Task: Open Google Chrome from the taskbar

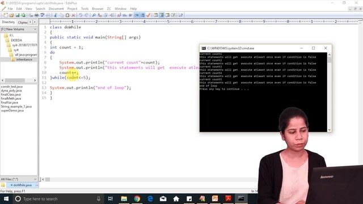Action: [137, 199]
